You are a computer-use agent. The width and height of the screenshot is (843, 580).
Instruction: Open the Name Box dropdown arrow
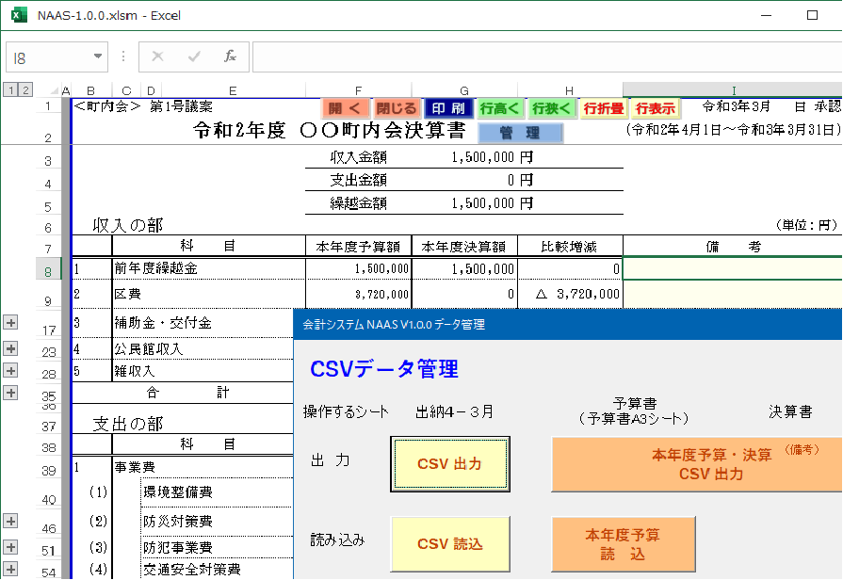[98, 56]
